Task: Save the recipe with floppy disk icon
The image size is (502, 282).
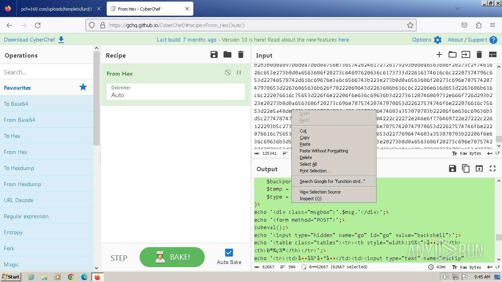Action: 214,55
